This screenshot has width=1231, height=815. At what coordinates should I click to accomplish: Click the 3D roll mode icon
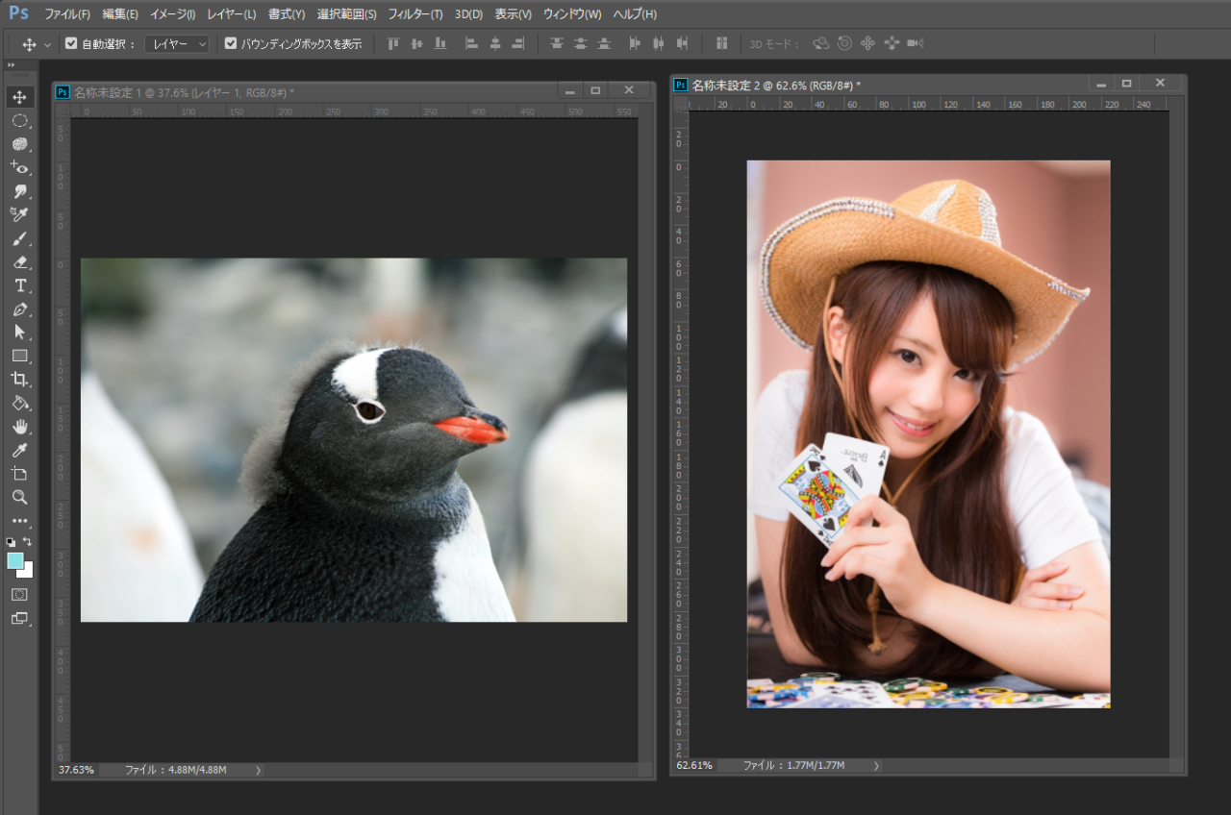844,43
